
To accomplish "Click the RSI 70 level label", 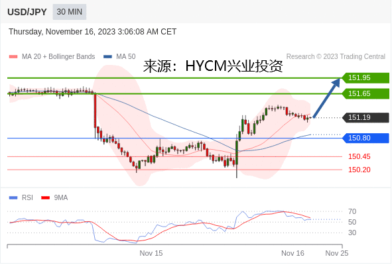I will click(x=352, y=211).
